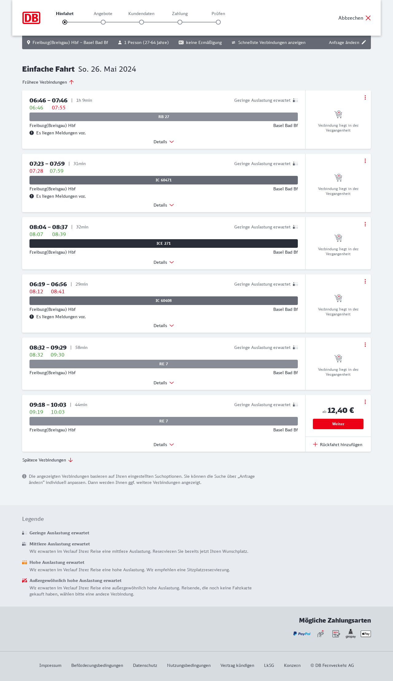Screen dimensions: 393x681
Task: Click the filter icon beside Schnellste Verbindungen
Action: [x=233, y=42]
